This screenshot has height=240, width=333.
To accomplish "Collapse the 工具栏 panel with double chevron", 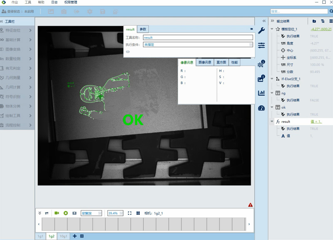I will coord(2,21).
